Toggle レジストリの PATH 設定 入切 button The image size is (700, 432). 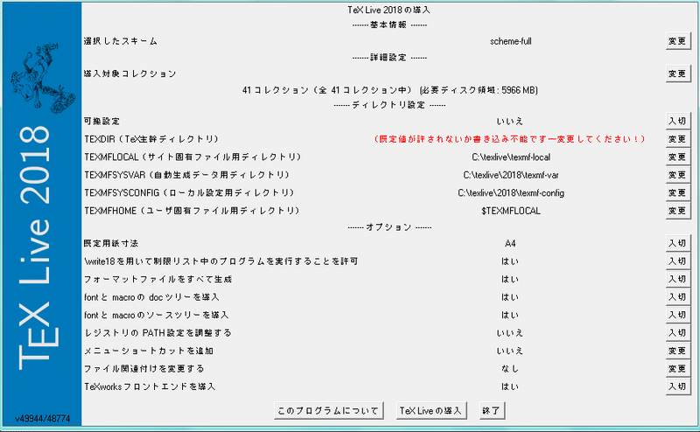pos(677,332)
